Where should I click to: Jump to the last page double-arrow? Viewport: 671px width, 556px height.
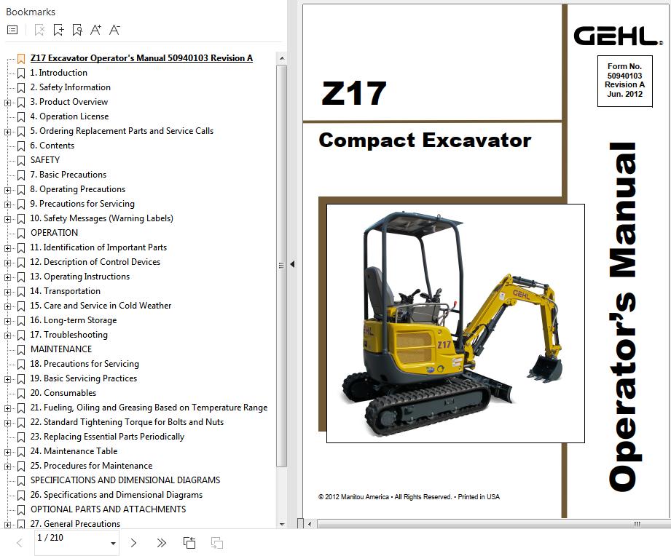tap(161, 543)
